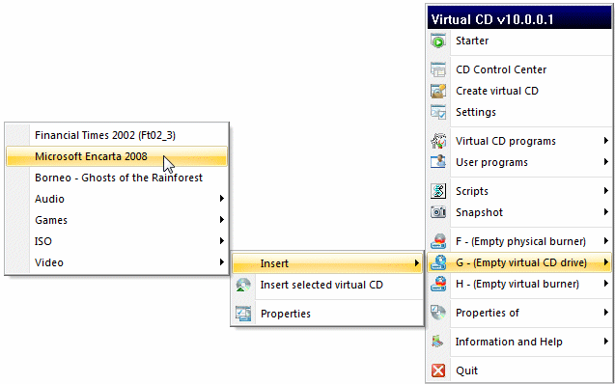Viewport: 615px width, 384px height.
Task: Click the F drive physical burner icon
Action: click(x=438, y=241)
